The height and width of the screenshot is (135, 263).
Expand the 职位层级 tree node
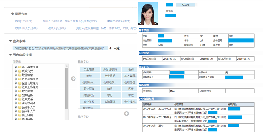[15, 91]
